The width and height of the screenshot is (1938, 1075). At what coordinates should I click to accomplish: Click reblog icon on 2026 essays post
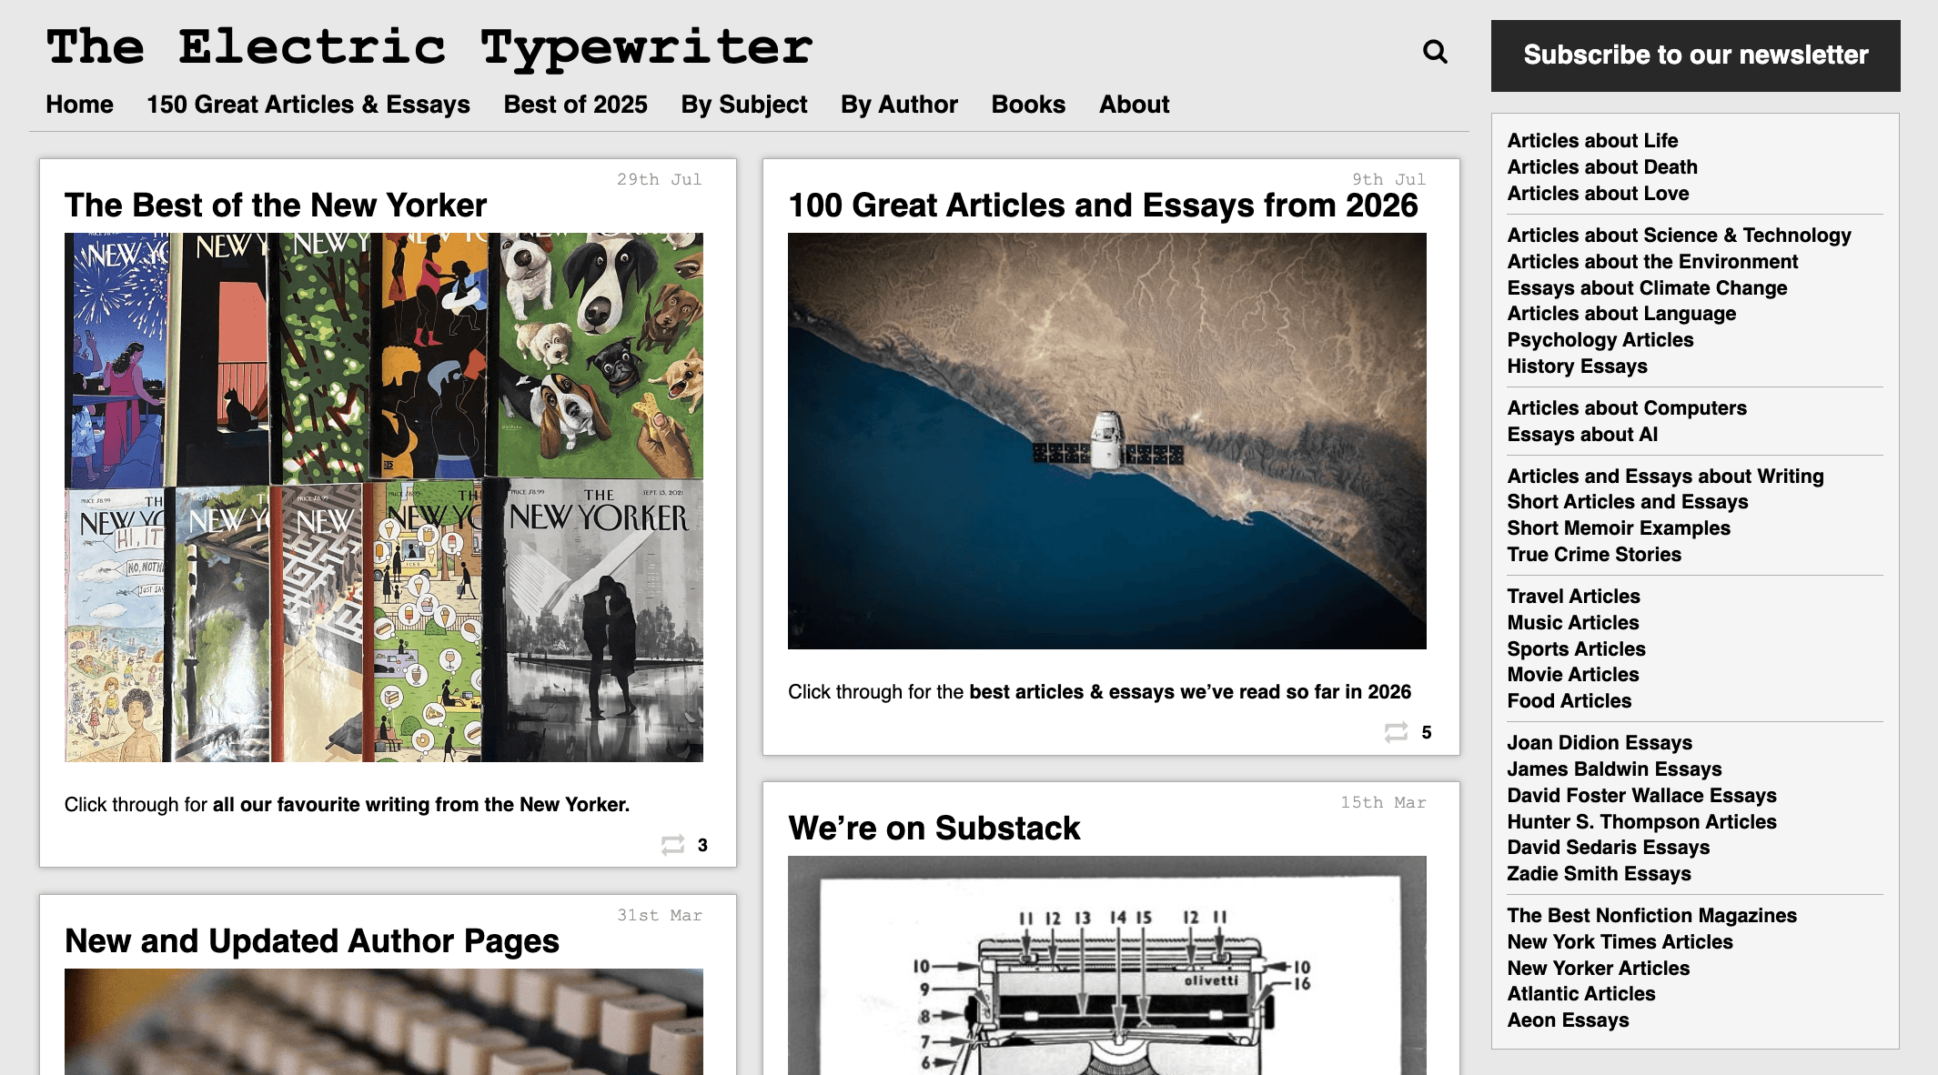(1396, 733)
